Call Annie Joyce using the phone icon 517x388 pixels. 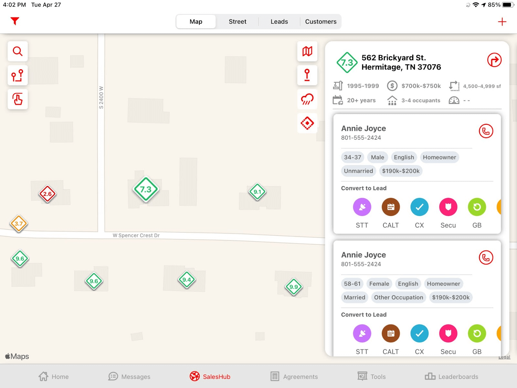(486, 131)
